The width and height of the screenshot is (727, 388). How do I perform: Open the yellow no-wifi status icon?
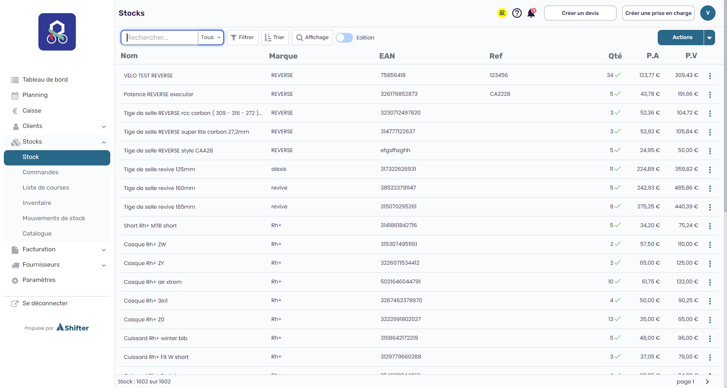502,13
